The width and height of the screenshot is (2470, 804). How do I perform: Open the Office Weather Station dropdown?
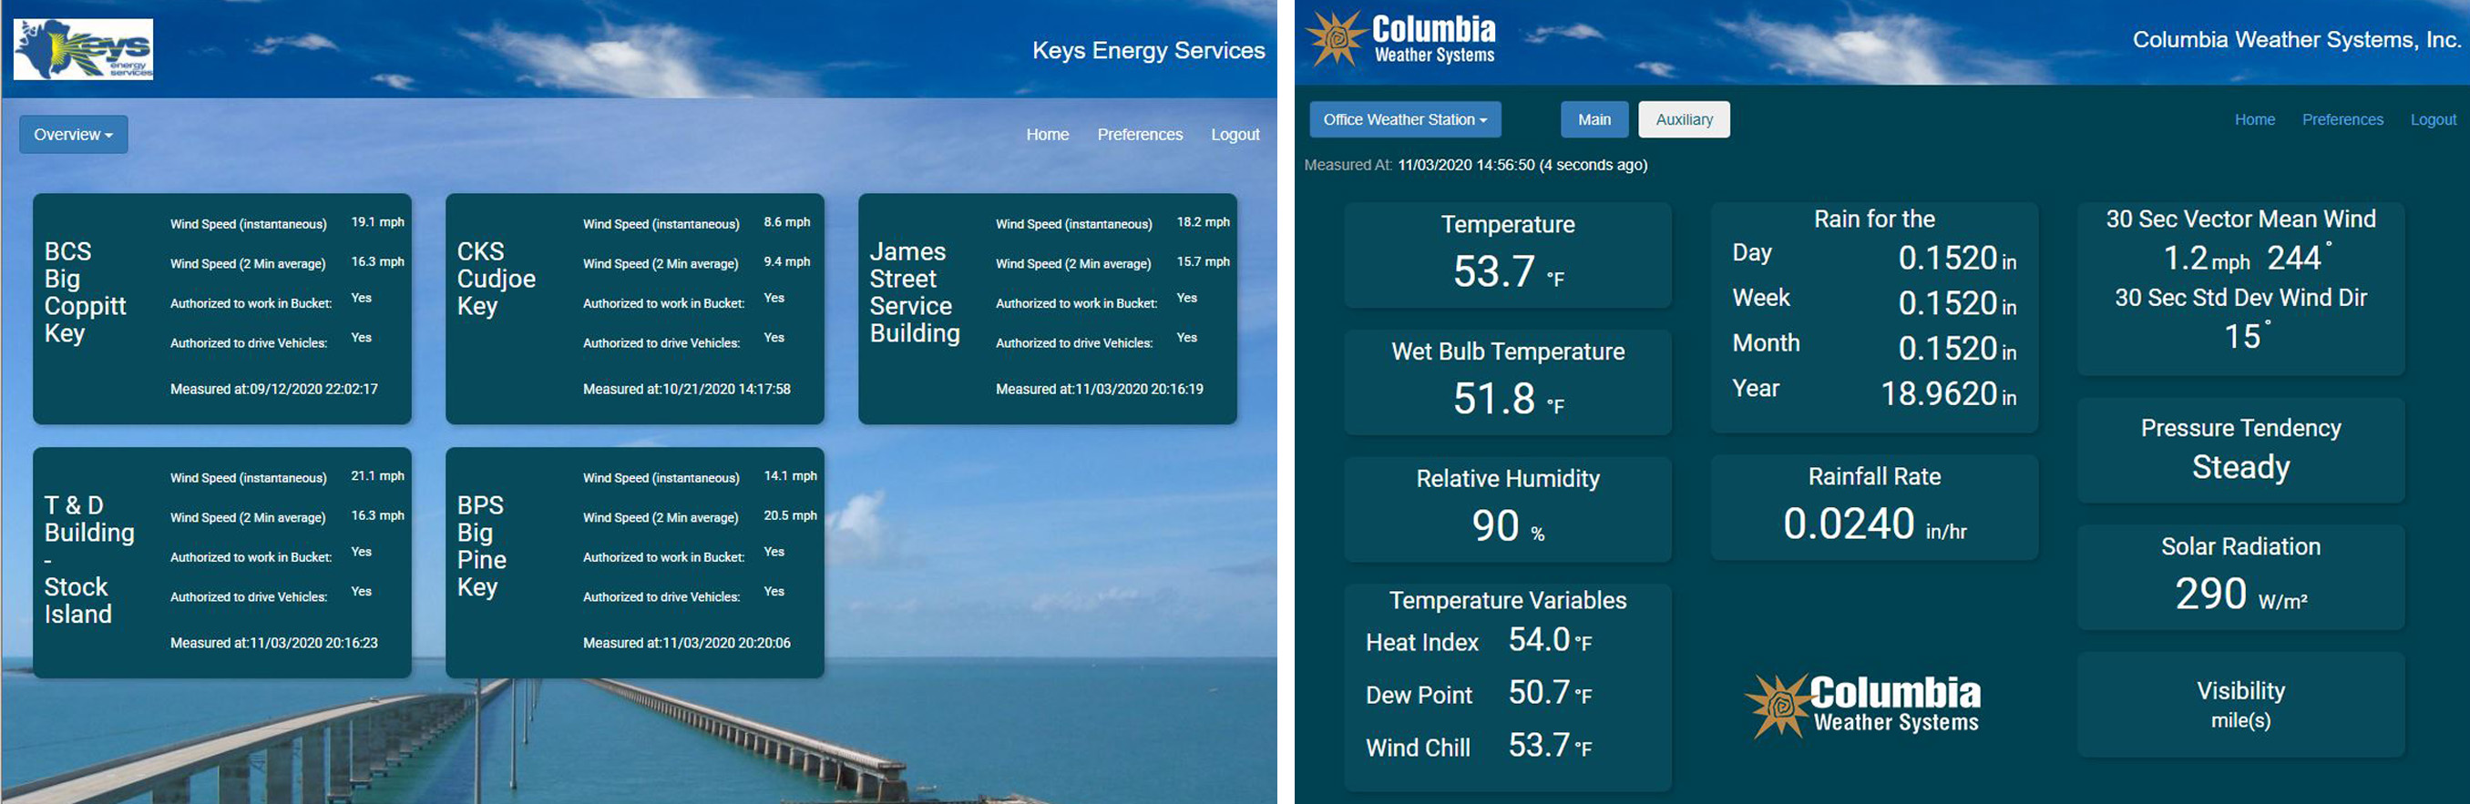pyautogui.click(x=1405, y=120)
